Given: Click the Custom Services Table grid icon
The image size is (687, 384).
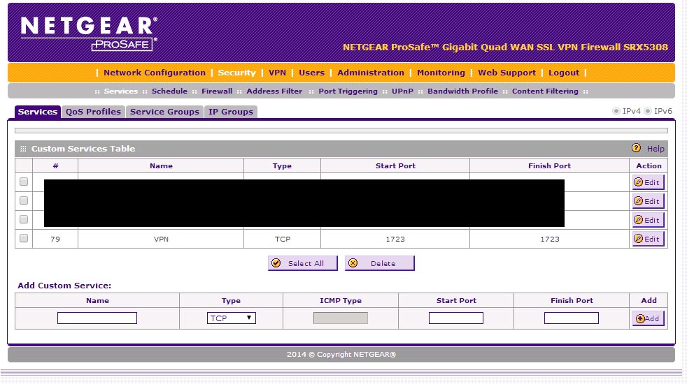Looking at the screenshot, I should tap(23, 149).
